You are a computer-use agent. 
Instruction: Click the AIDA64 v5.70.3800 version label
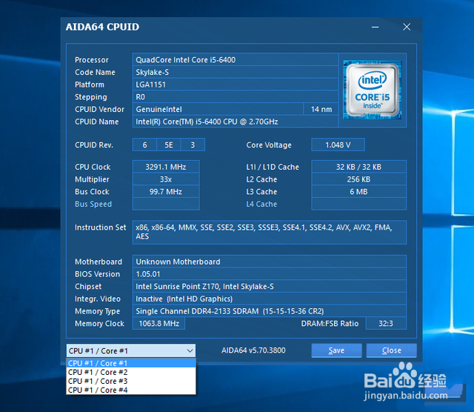[253, 350]
